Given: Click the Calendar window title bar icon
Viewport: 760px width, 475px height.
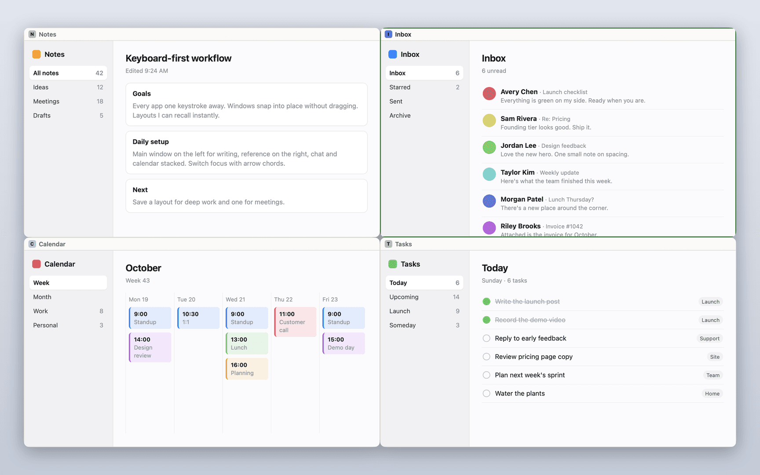Looking at the screenshot, I should coord(32,244).
